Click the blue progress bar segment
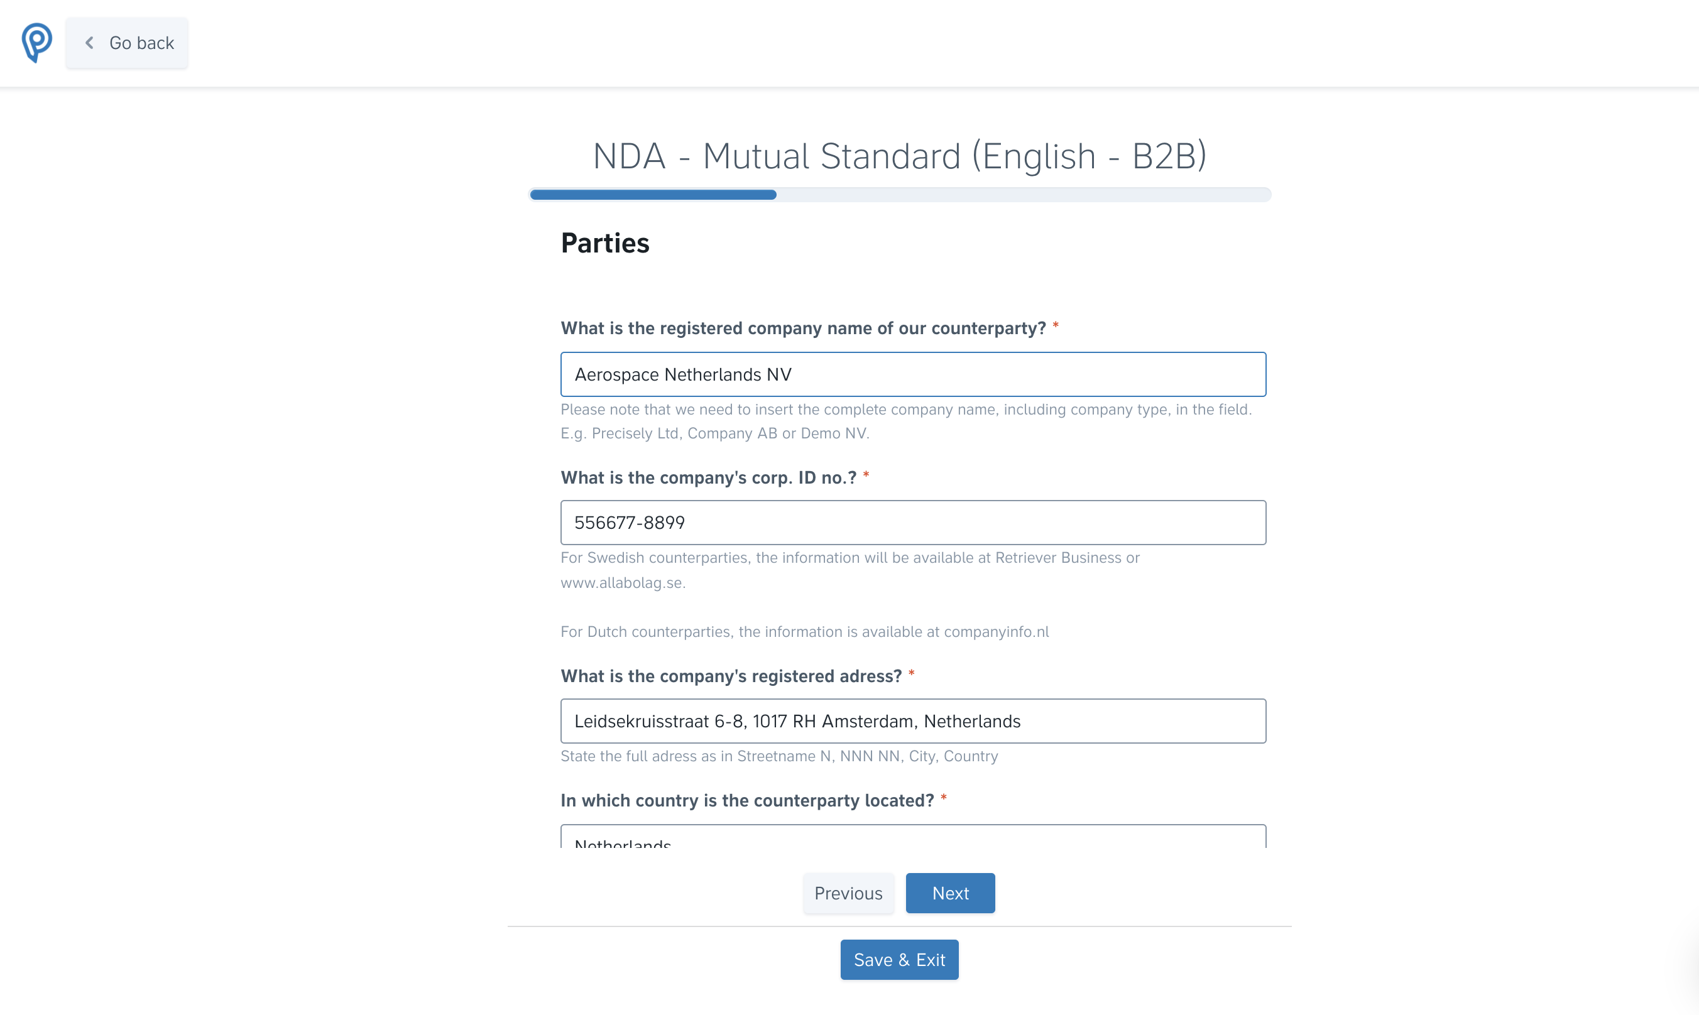 pyautogui.click(x=653, y=195)
